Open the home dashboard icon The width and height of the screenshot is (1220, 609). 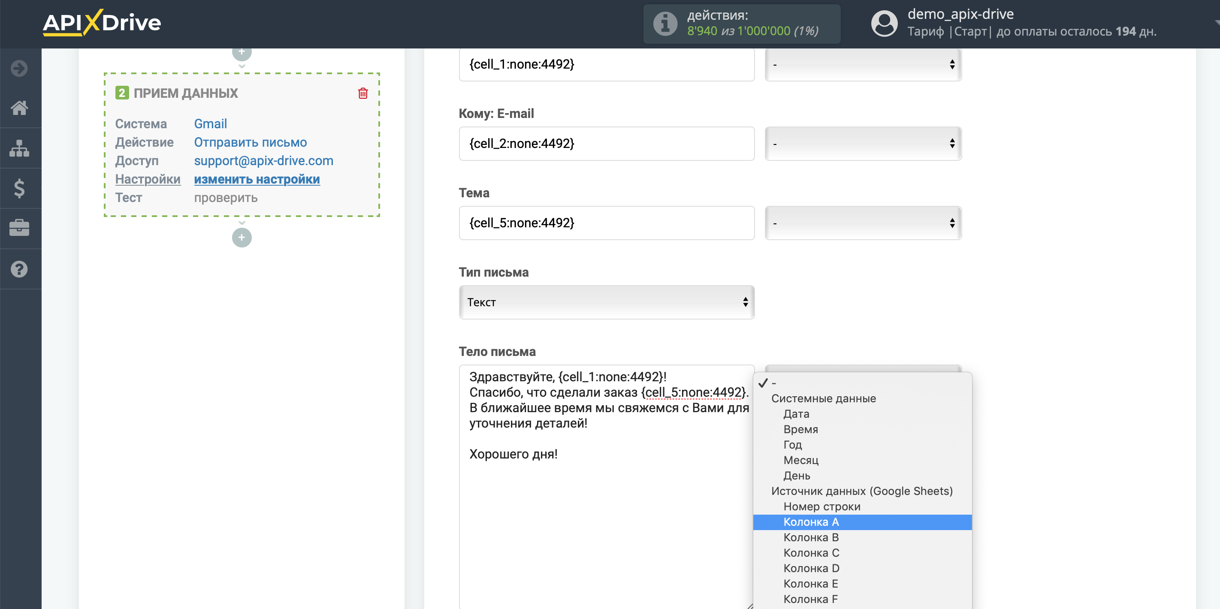19,108
